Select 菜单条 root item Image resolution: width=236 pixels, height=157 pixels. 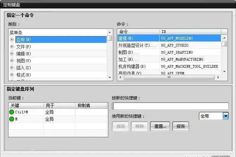16,33
